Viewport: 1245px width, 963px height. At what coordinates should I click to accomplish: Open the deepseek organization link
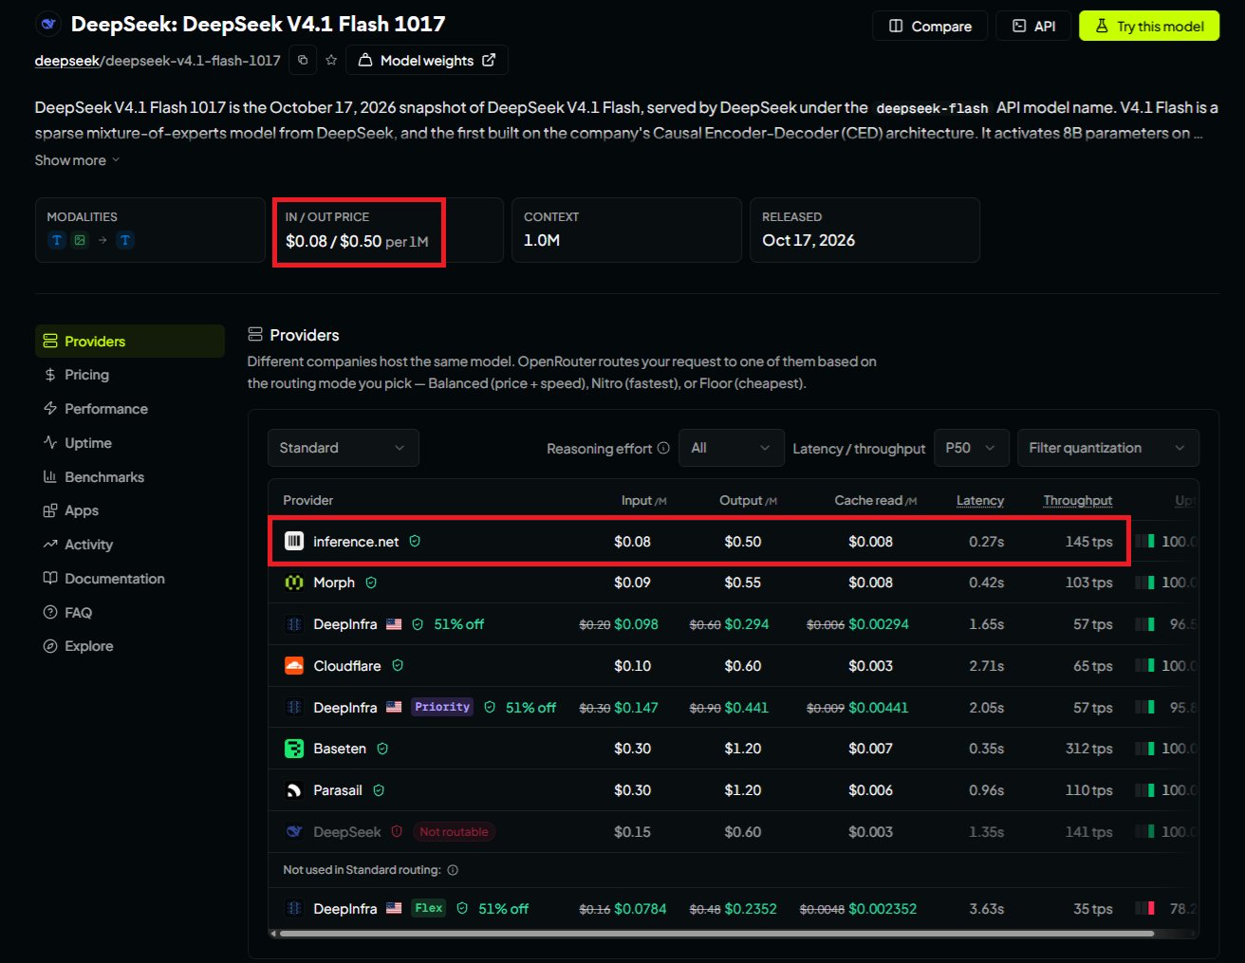coord(67,60)
